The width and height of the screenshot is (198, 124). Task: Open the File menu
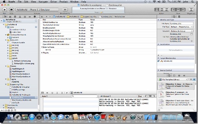(x=20, y=2)
